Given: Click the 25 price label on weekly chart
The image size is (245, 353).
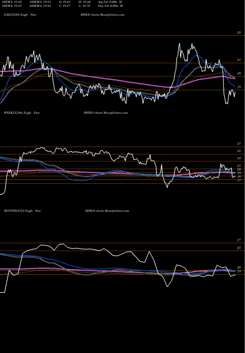Looking at the screenshot, I should pyautogui.click(x=239, y=151).
